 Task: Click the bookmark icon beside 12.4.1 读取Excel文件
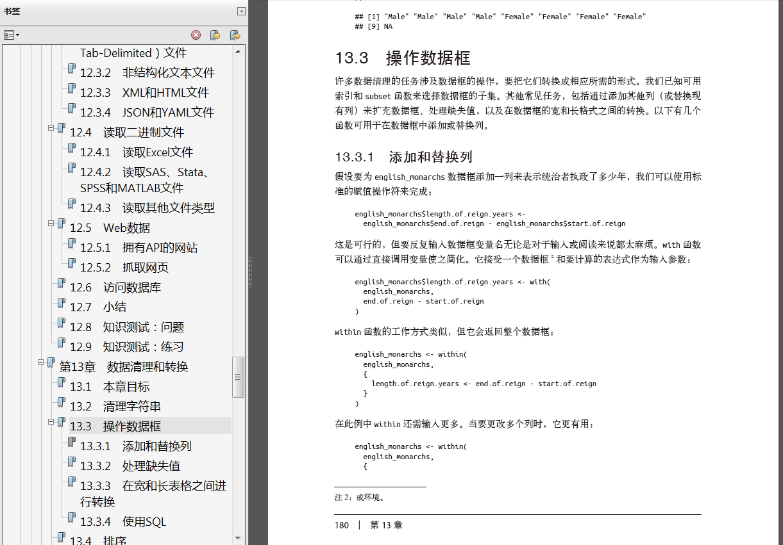72,149
